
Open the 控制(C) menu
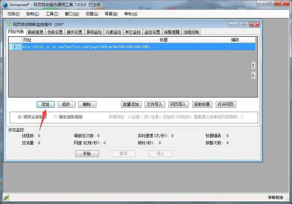(32, 14)
